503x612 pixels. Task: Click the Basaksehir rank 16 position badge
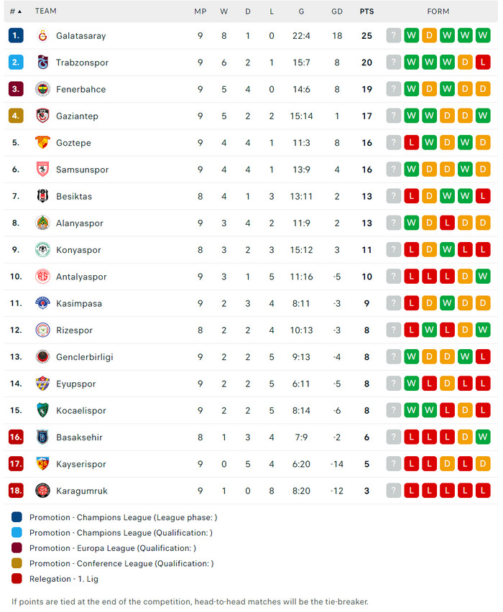click(x=16, y=437)
